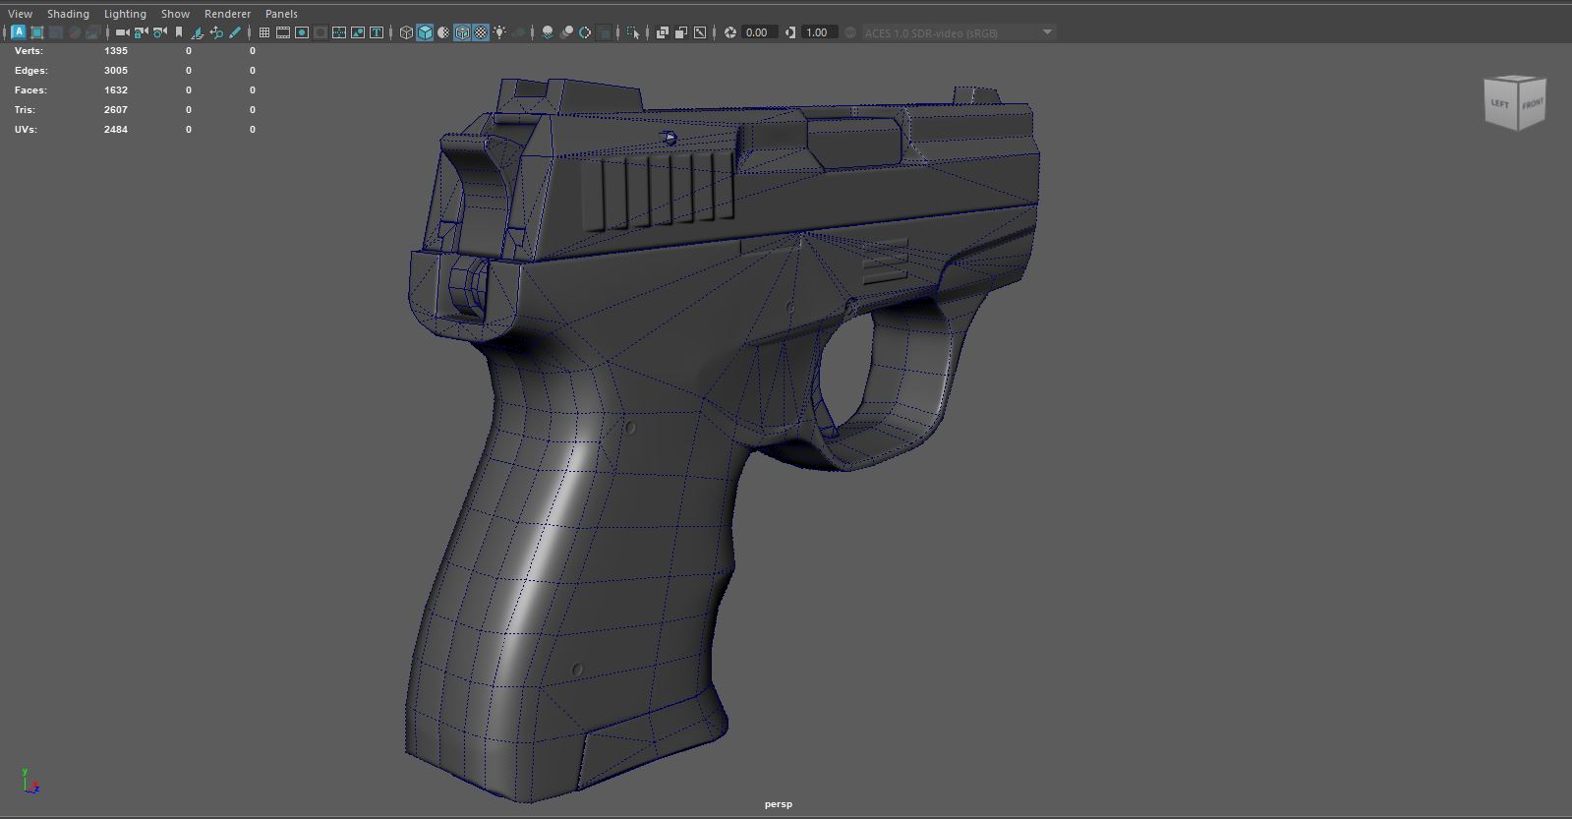Click the X-Ray Active Components icon
This screenshot has height=819, width=1572.
click(680, 32)
